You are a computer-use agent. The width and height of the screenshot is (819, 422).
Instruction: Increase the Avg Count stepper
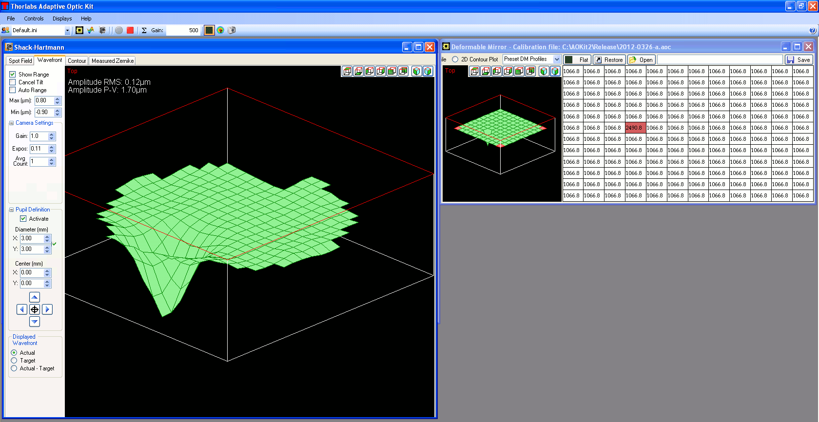tap(52, 160)
